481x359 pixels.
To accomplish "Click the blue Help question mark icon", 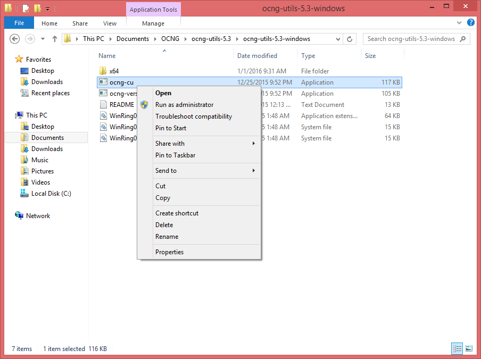I will [x=470, y=22].
